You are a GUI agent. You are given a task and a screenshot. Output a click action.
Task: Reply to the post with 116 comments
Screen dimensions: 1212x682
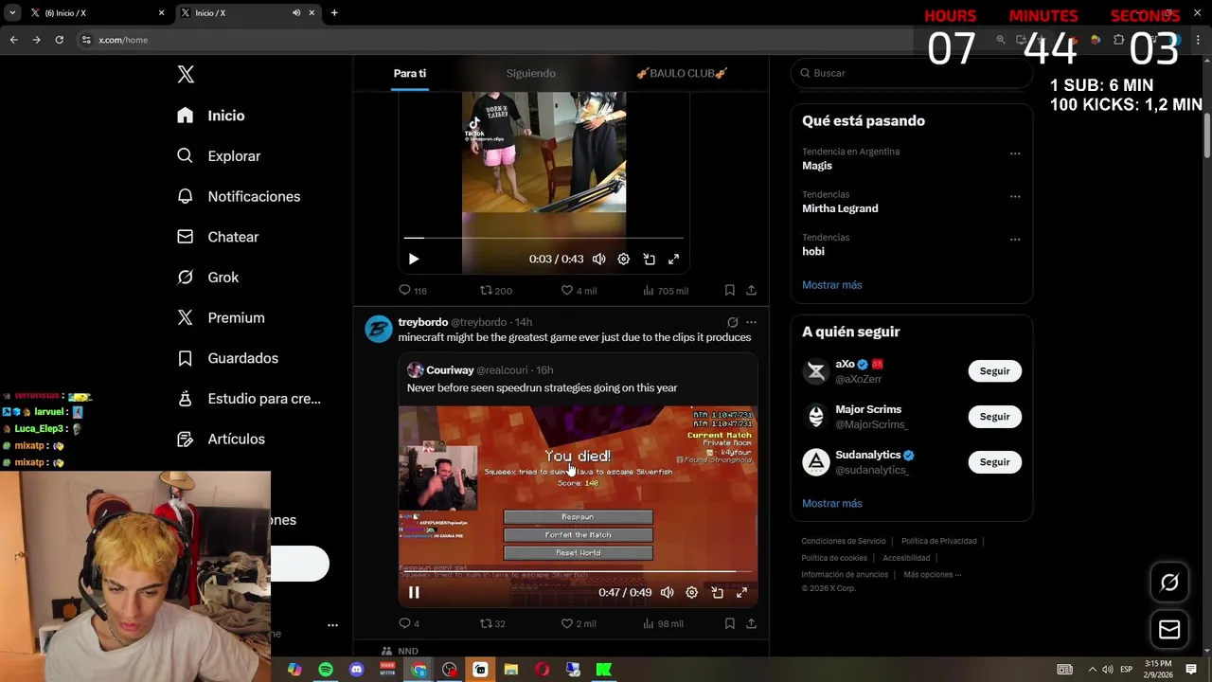[x=413, y=291]
